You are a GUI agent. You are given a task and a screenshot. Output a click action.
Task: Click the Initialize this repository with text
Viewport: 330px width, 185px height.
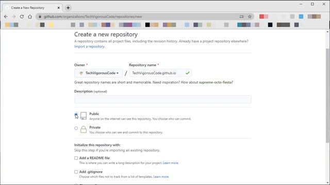(97, 145)
